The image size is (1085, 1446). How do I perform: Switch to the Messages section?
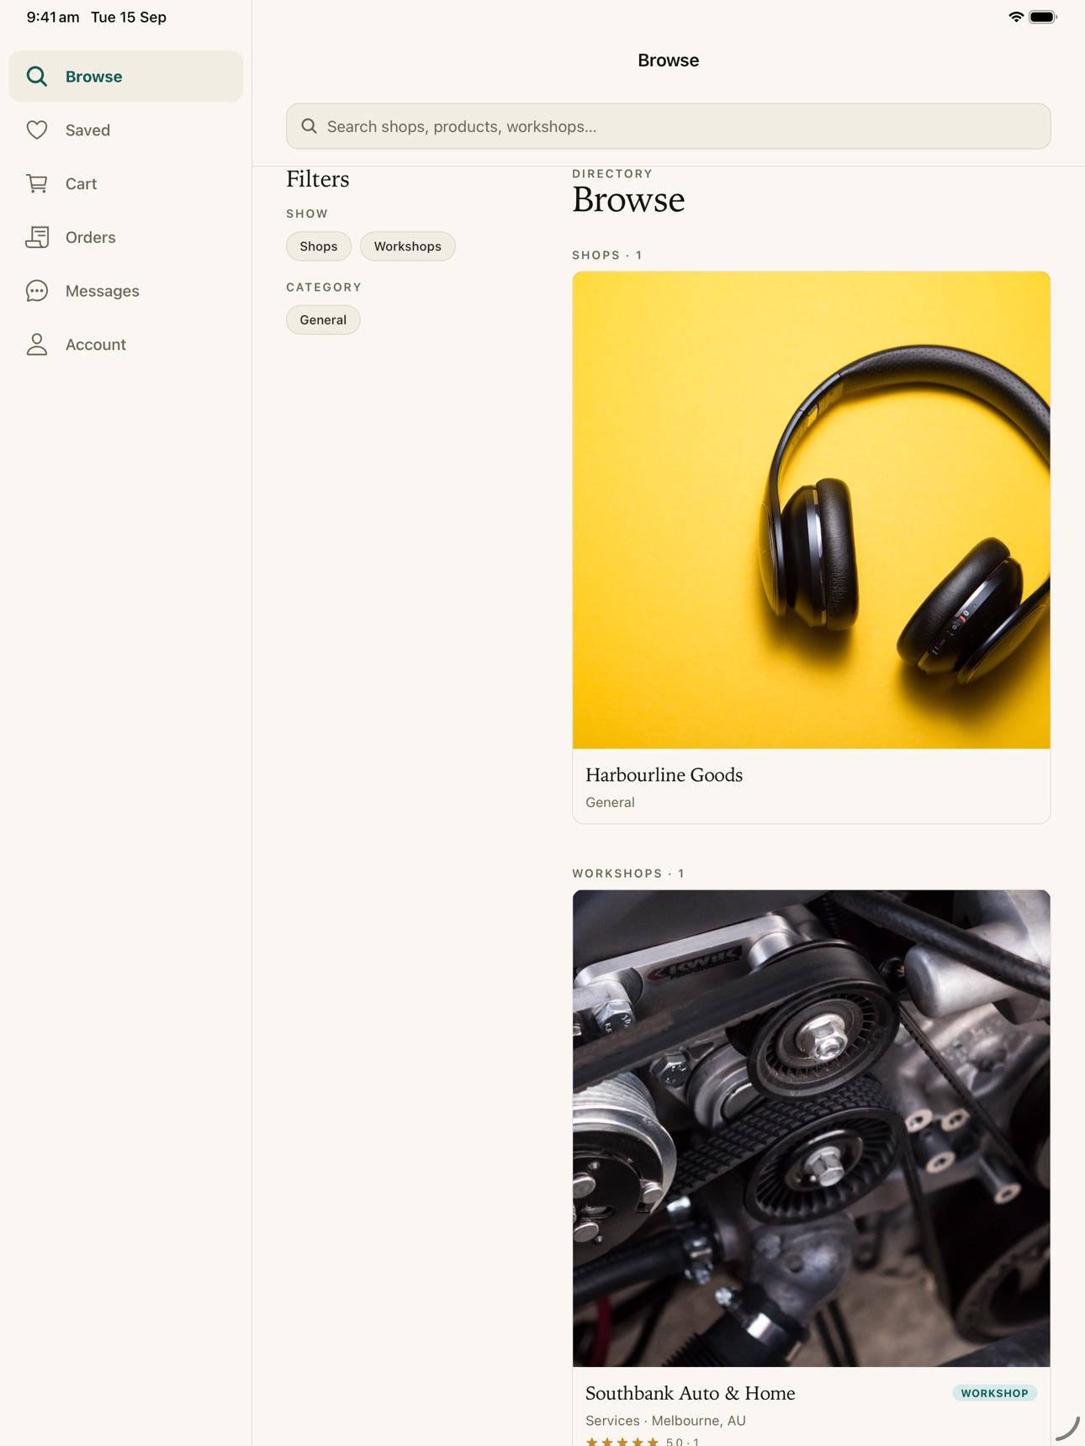[x=126, y=291]
